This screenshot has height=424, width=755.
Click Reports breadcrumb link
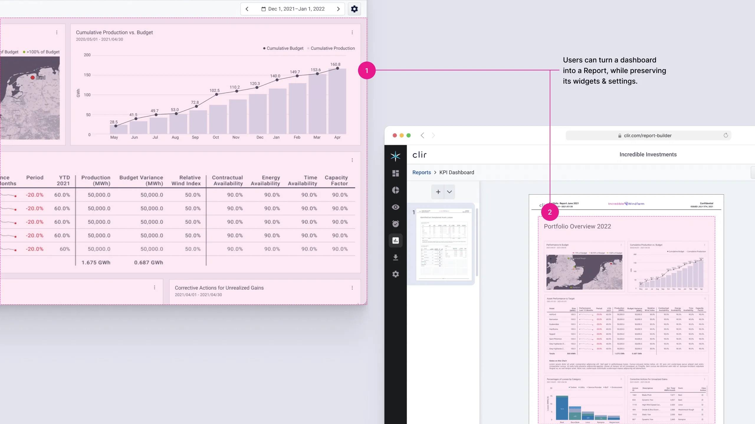[x=421, y=173]
